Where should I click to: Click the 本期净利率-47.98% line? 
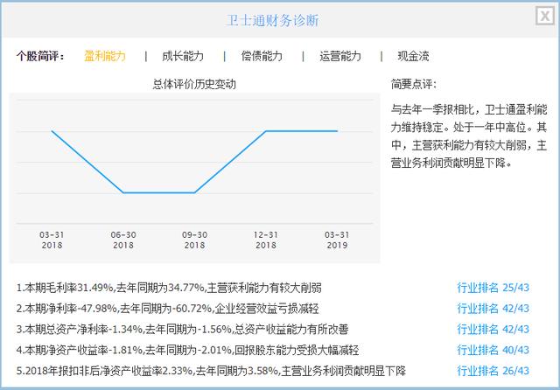(x=167, y=309)
